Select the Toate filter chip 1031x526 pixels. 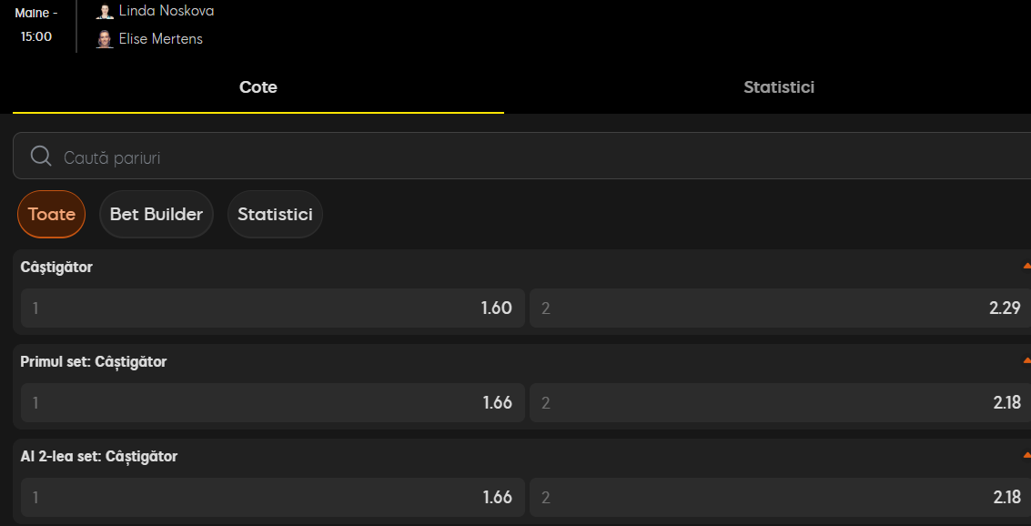click(51, 215)
